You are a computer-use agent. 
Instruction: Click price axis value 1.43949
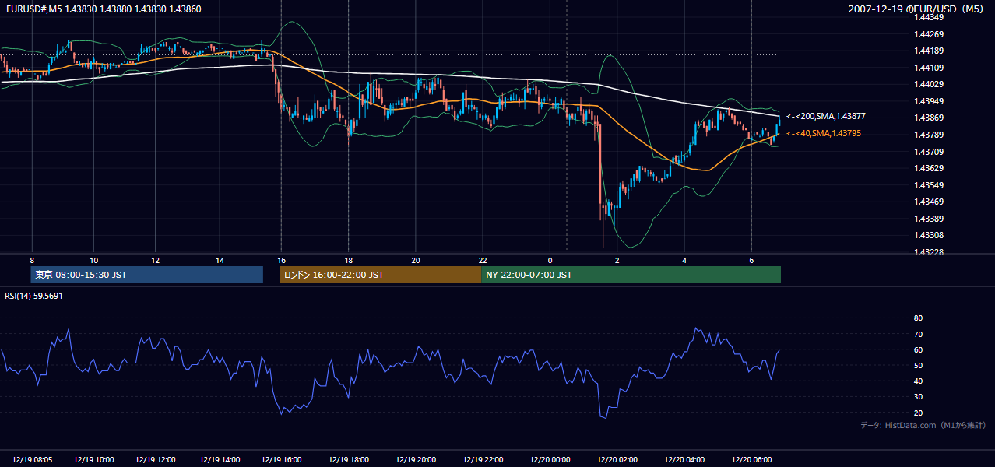point(929,101)
